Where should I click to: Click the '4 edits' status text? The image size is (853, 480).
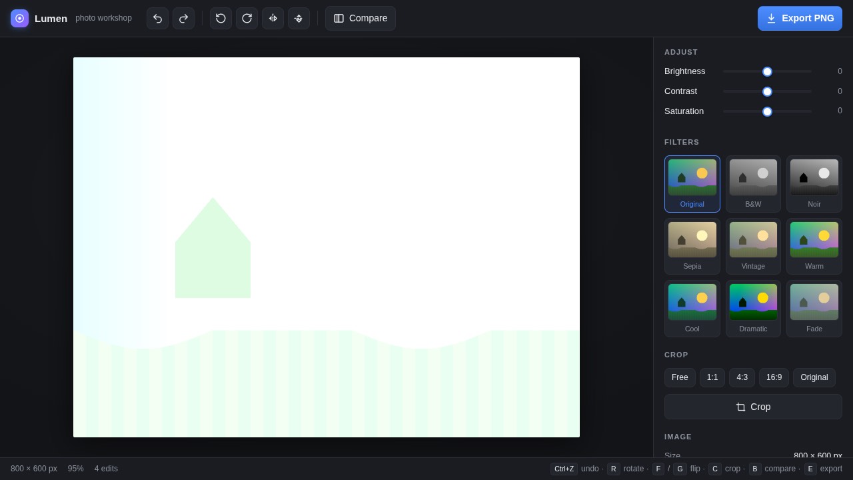(106, 469)
